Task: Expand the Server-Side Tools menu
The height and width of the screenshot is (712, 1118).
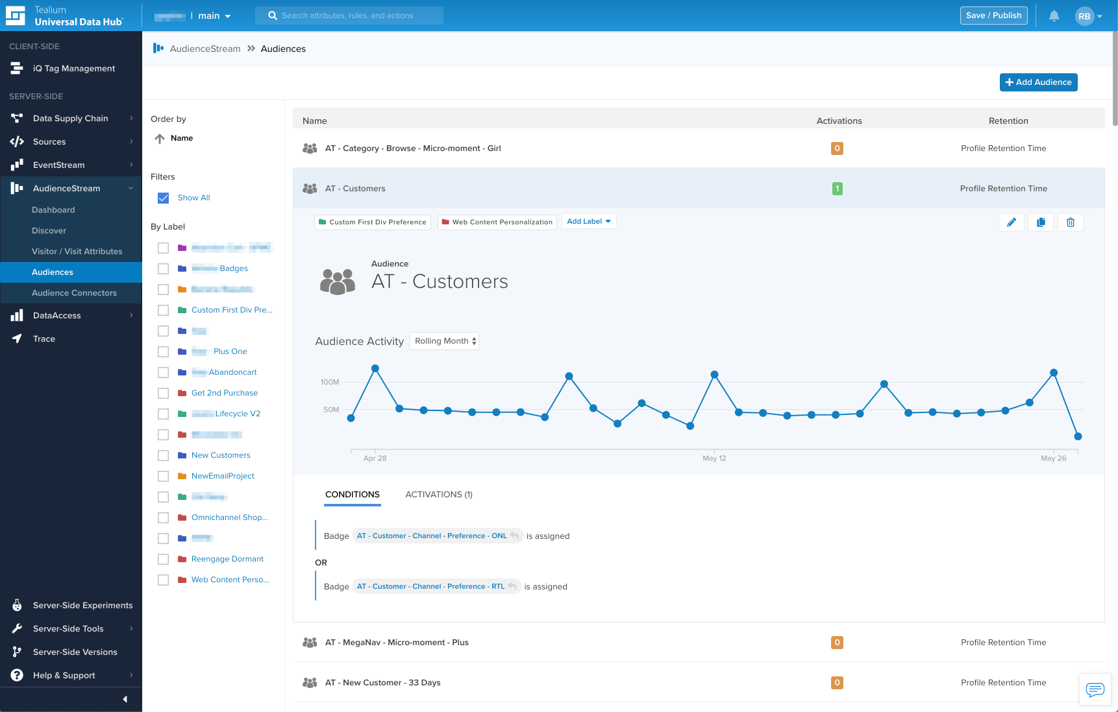Action: (69, 628)
